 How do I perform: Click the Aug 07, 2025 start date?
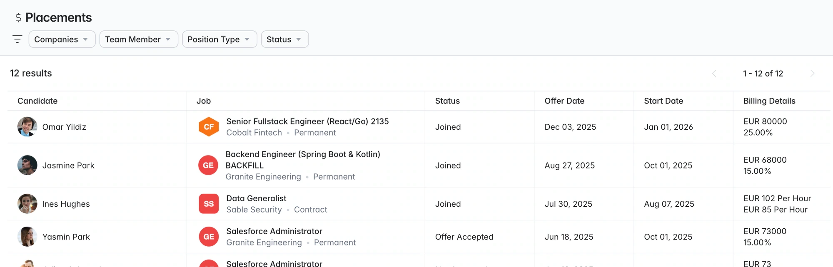(x=669, y=204)
